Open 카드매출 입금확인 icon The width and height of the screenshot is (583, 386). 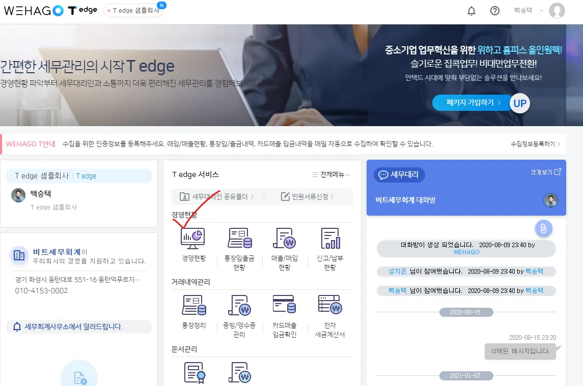285,305
